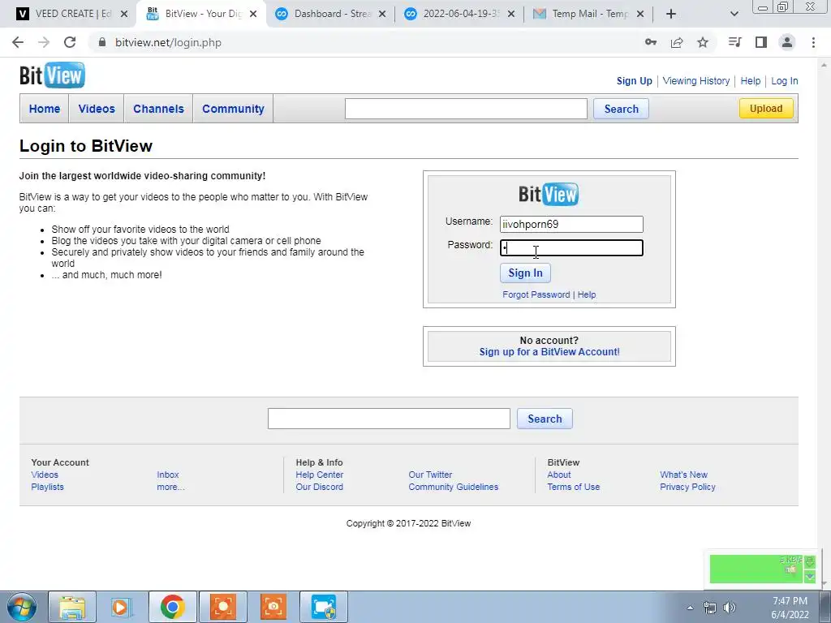Open the Terms of Use link

click(574, 487)
